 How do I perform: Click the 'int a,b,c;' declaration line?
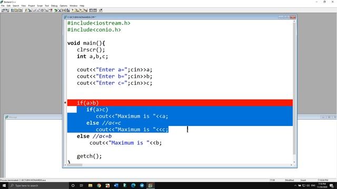tap(93, 56)
